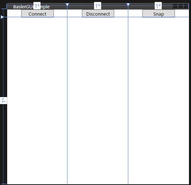
Task: Click the BaslerGUI window title text
Action: click(x=31, y=7)
